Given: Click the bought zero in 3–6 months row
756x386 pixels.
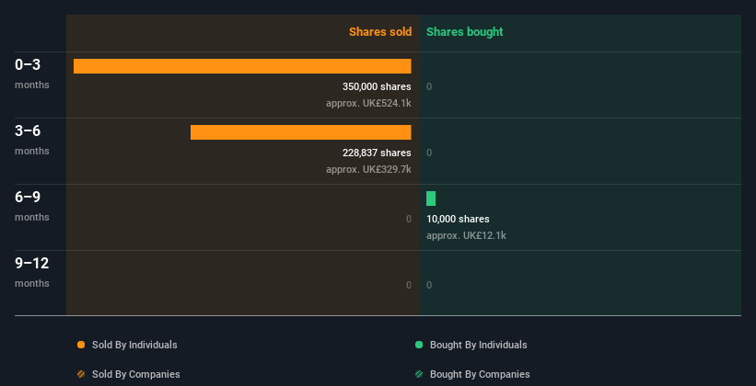Looking at the screenshot, I should (429, 153).
